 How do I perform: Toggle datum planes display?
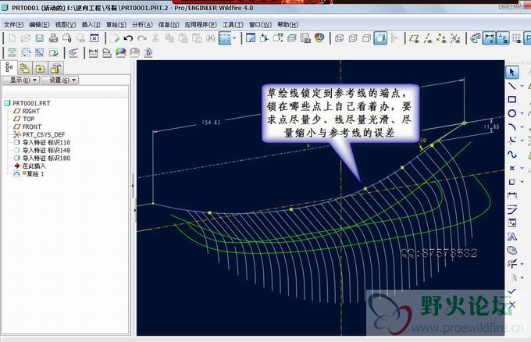(x=414, y=38)
